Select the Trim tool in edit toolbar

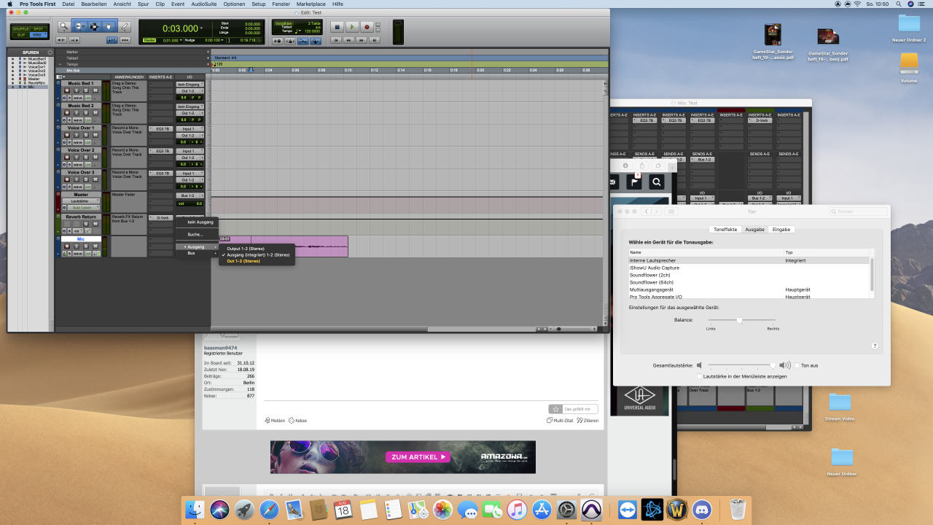click(x=79, y=26)
